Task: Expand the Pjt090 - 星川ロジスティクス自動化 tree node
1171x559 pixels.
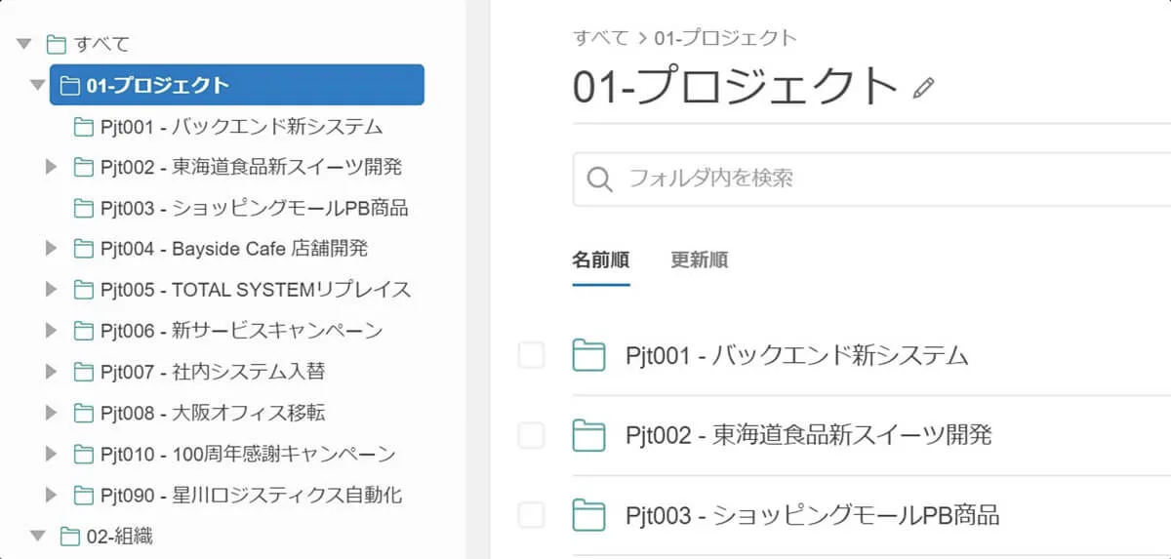Action: tap(52, 495)
